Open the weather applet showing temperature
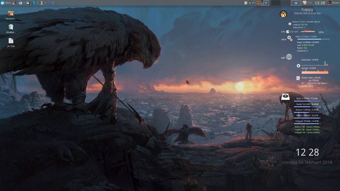This screenshot has width=340, height=191. tap(307, 3)
